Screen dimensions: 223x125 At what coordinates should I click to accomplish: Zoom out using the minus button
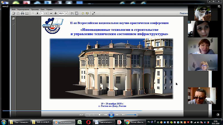point(52,13)
